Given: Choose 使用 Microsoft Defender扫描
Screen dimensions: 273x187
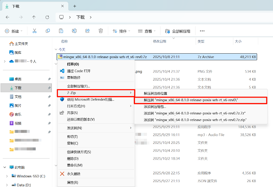Looking at the screenshot, I should click(96, 99).
